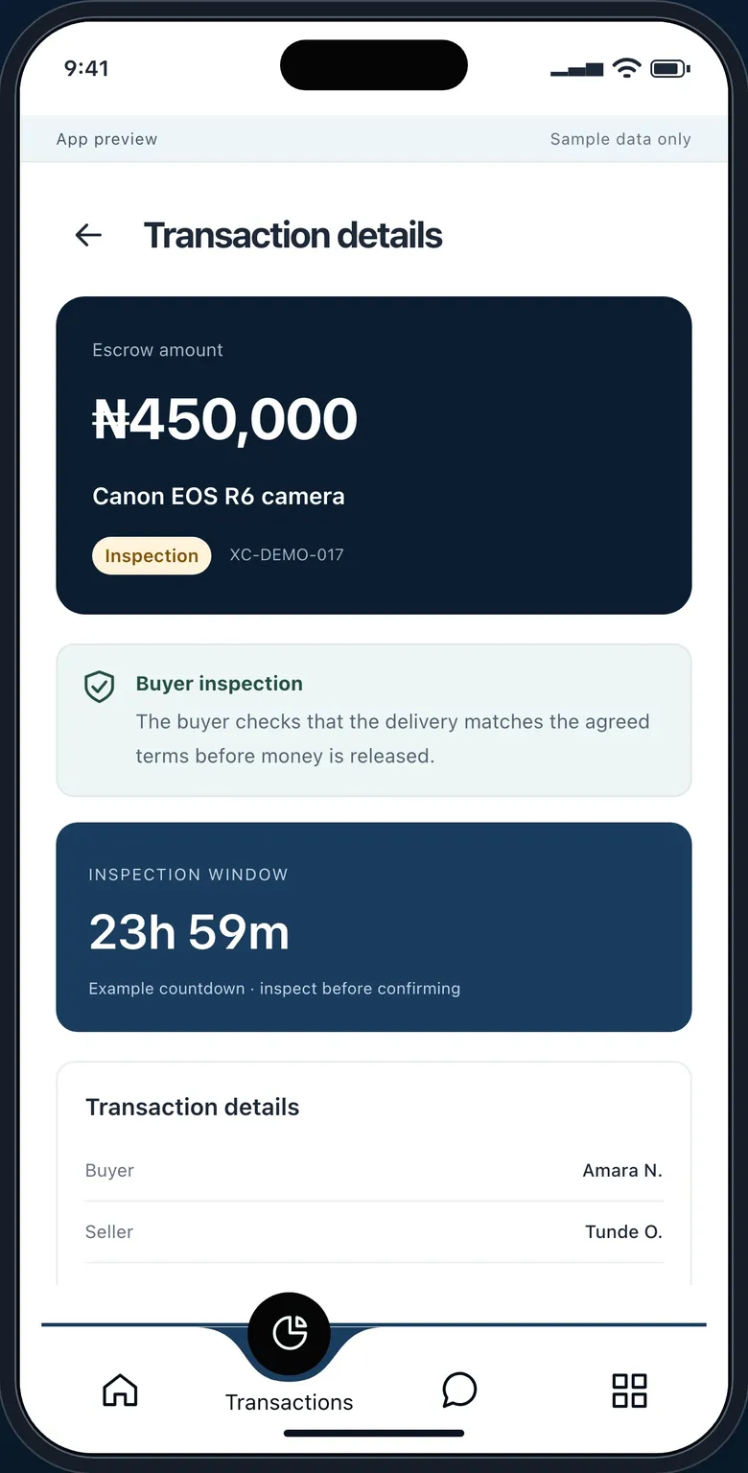Open the Home tab icon
The image size is (748, 1473).
(120, 1390)
